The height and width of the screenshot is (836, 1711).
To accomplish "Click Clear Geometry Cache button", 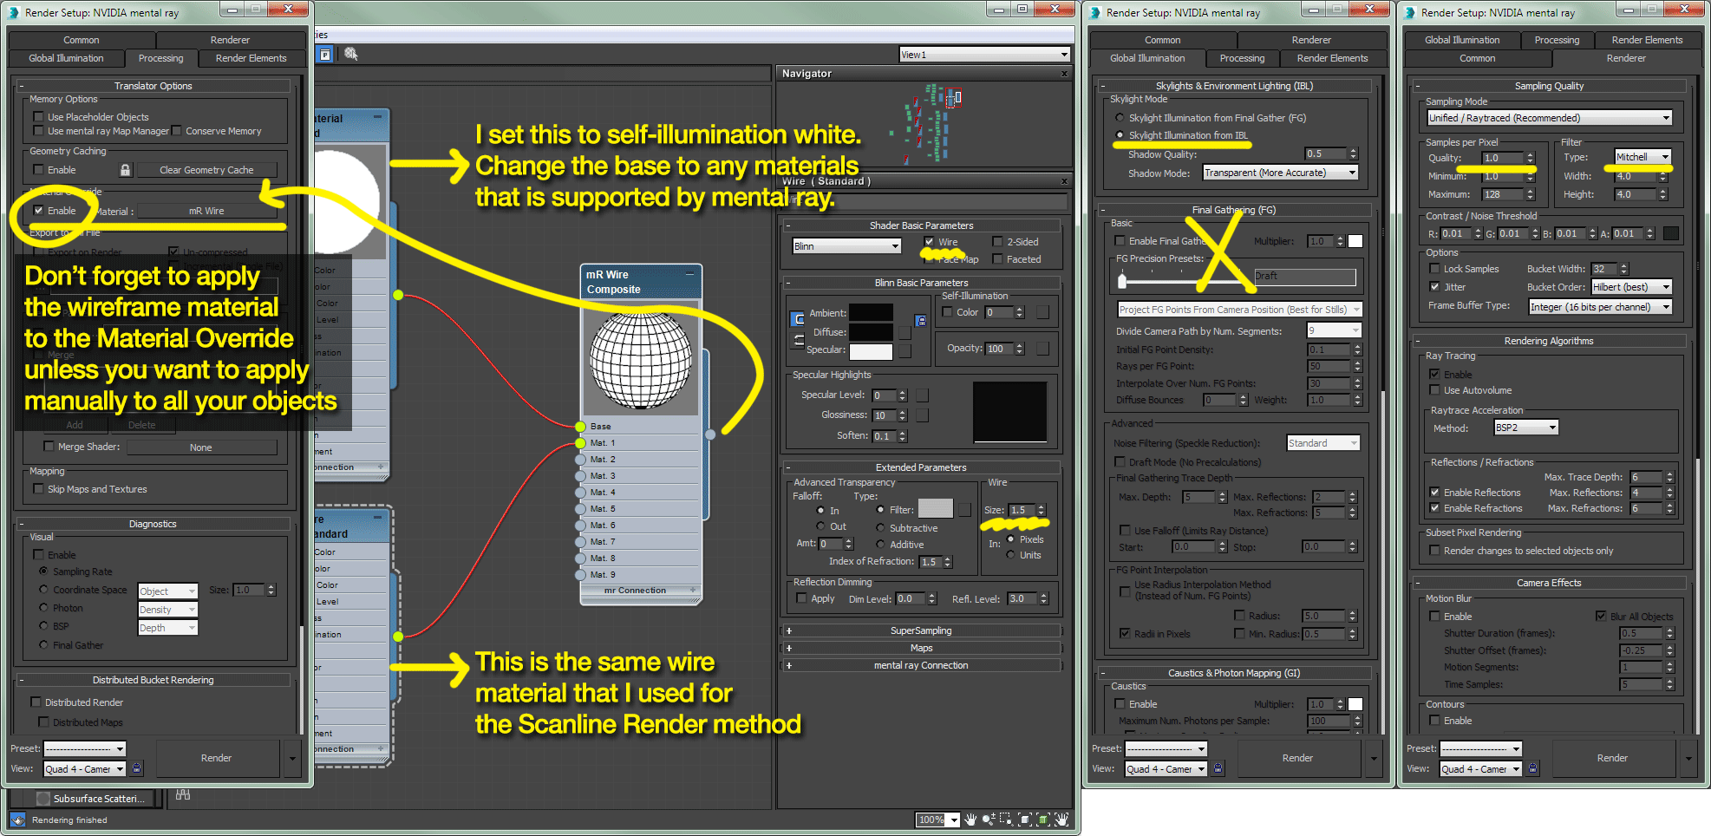I will [206, 170].
